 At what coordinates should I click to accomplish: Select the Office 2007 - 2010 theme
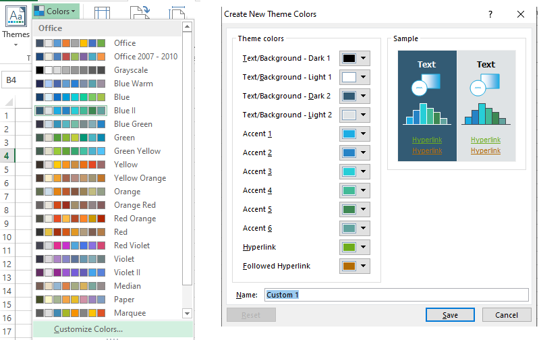click(x=146, y=57)
